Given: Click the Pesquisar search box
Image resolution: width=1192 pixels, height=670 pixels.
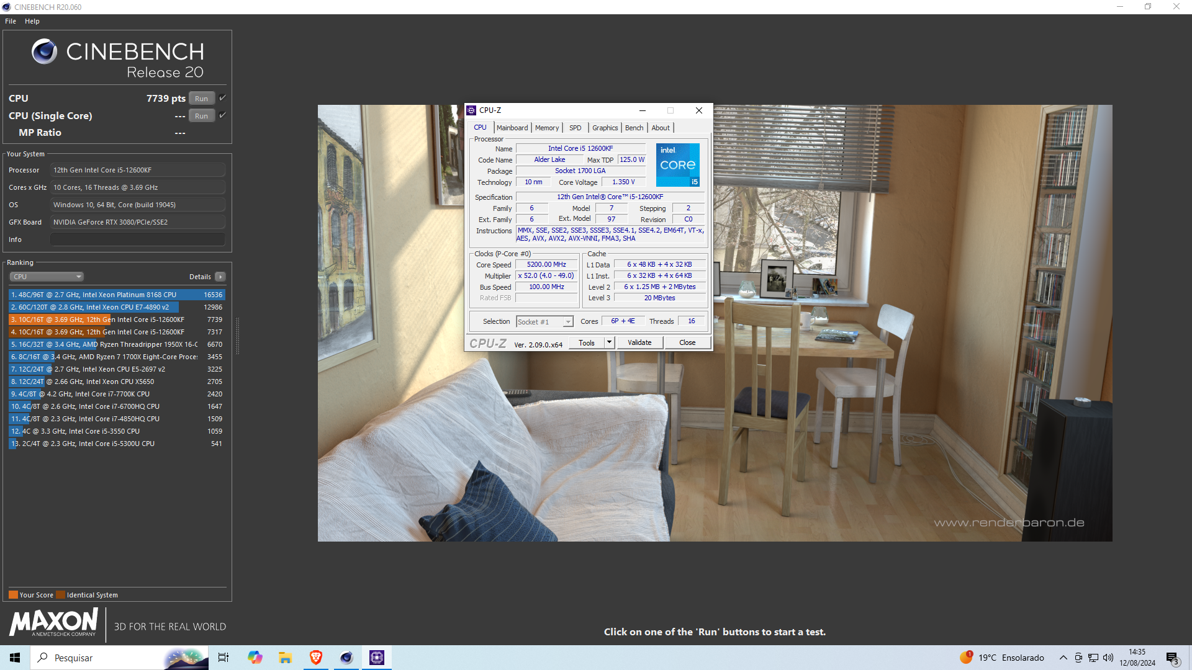Looking at the screenshot, I should coord(118,658).
